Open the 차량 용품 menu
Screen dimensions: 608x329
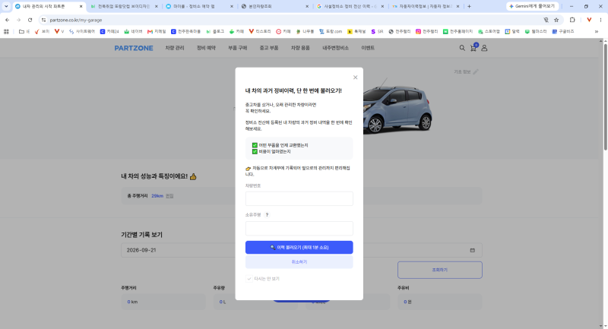(300, 48)
